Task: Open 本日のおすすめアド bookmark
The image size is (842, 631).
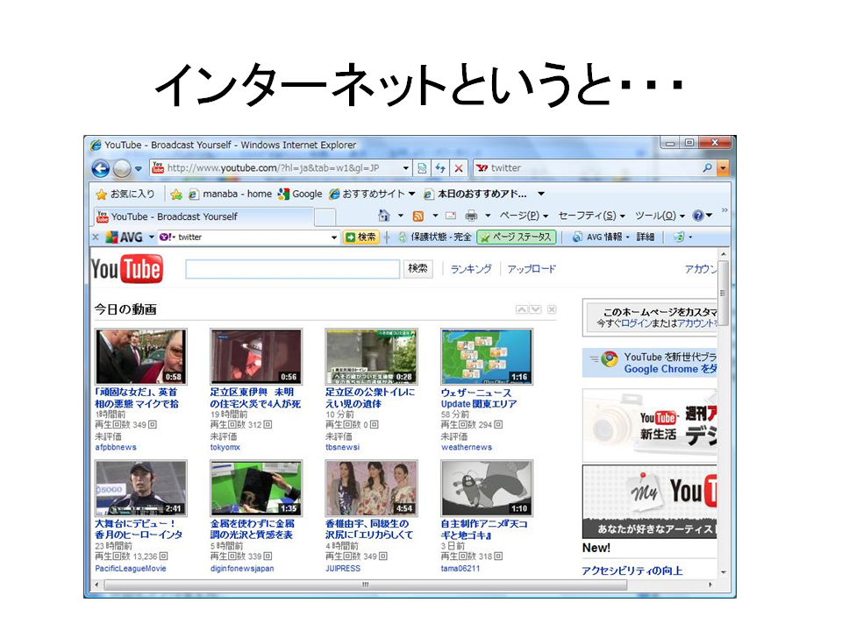Action: click(475, 194)
